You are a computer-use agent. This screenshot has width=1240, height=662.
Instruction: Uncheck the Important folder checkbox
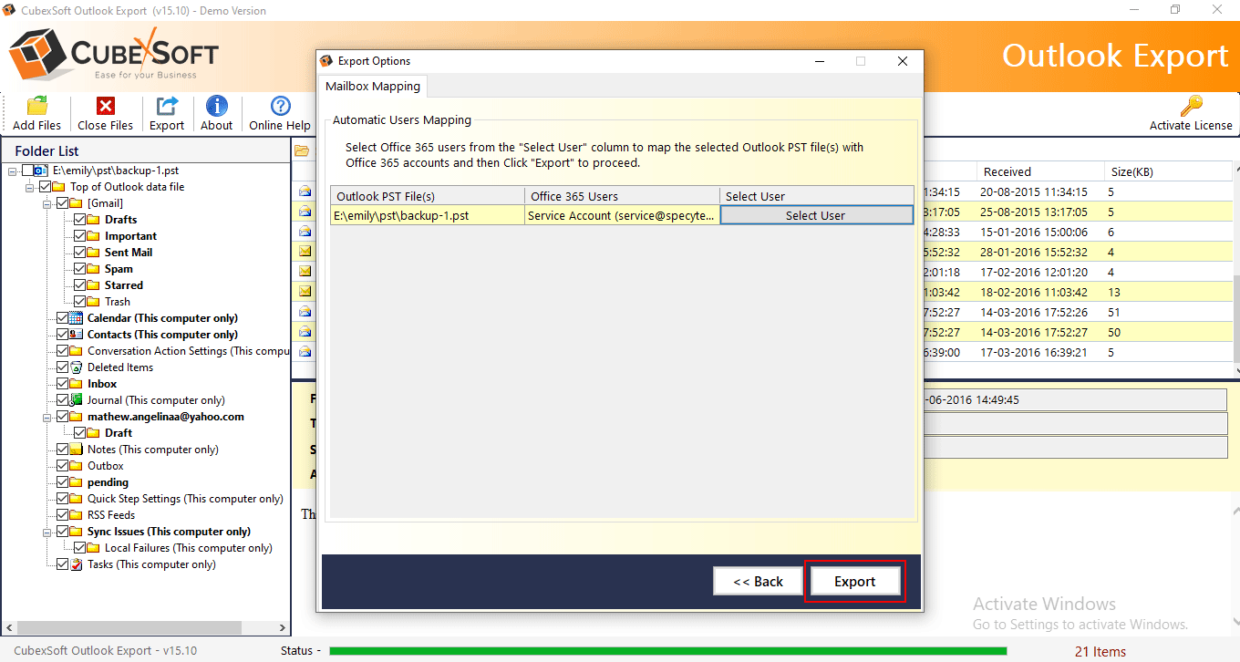tap(79, 236)
